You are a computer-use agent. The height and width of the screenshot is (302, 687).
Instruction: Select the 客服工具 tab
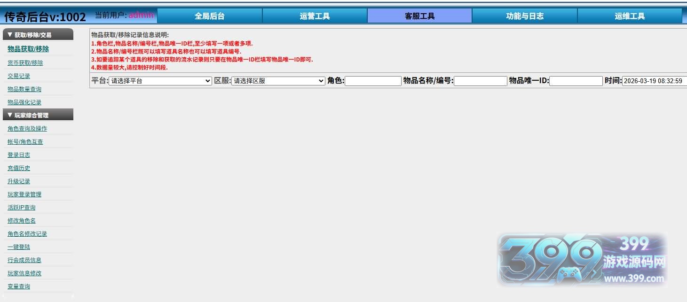tap(419, 16)
